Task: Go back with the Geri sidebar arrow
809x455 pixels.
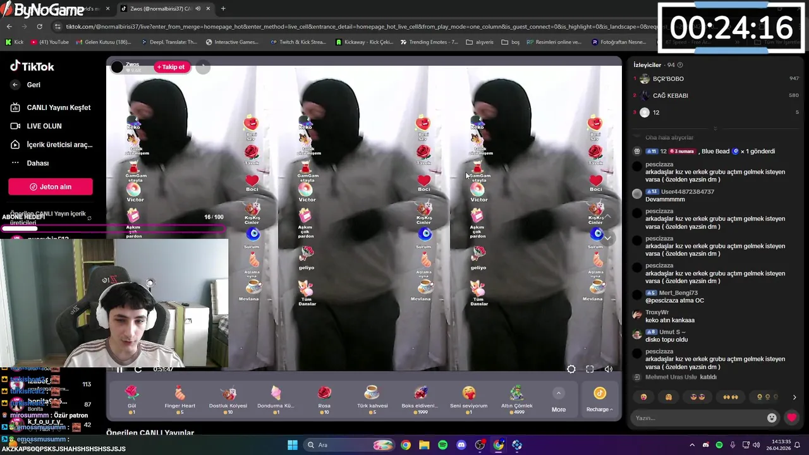Action: pyautogui.click(x=15, y=85)
